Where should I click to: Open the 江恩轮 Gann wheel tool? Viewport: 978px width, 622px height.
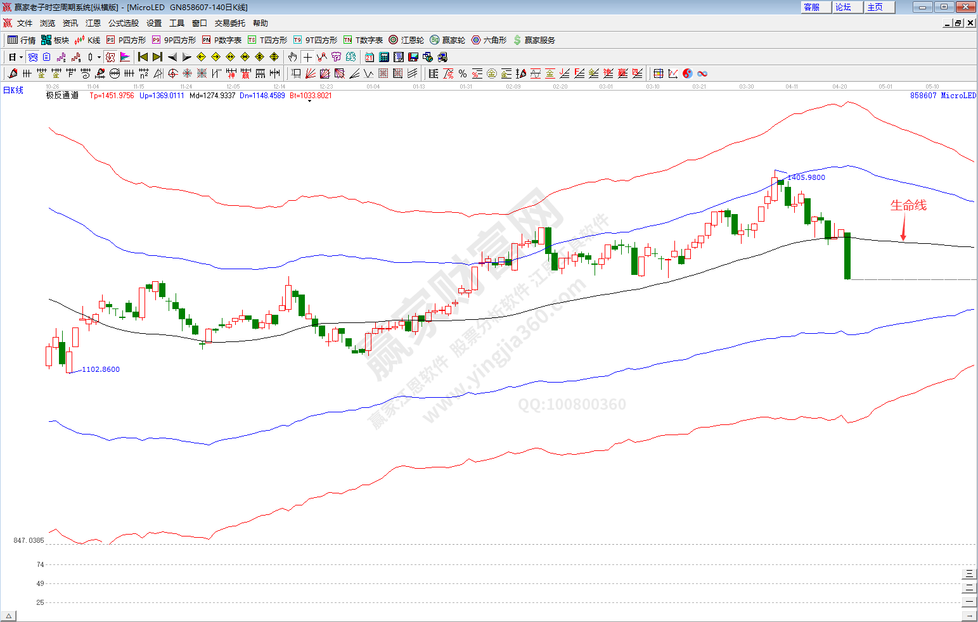[x=406, y=40]
